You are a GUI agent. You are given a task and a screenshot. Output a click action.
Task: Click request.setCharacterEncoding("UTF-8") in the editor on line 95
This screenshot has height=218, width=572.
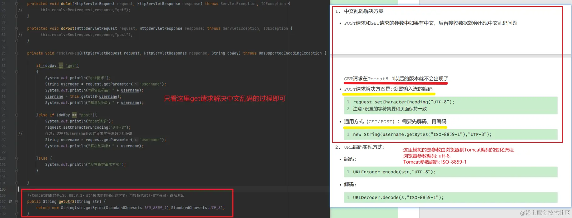87,127
